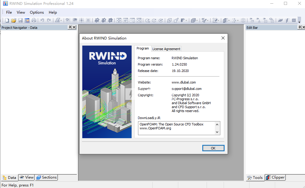Viewport: 305px width, 188px height.
Task: Click the horizontal slicing plane icon
Action: click(x=280, y=20)
